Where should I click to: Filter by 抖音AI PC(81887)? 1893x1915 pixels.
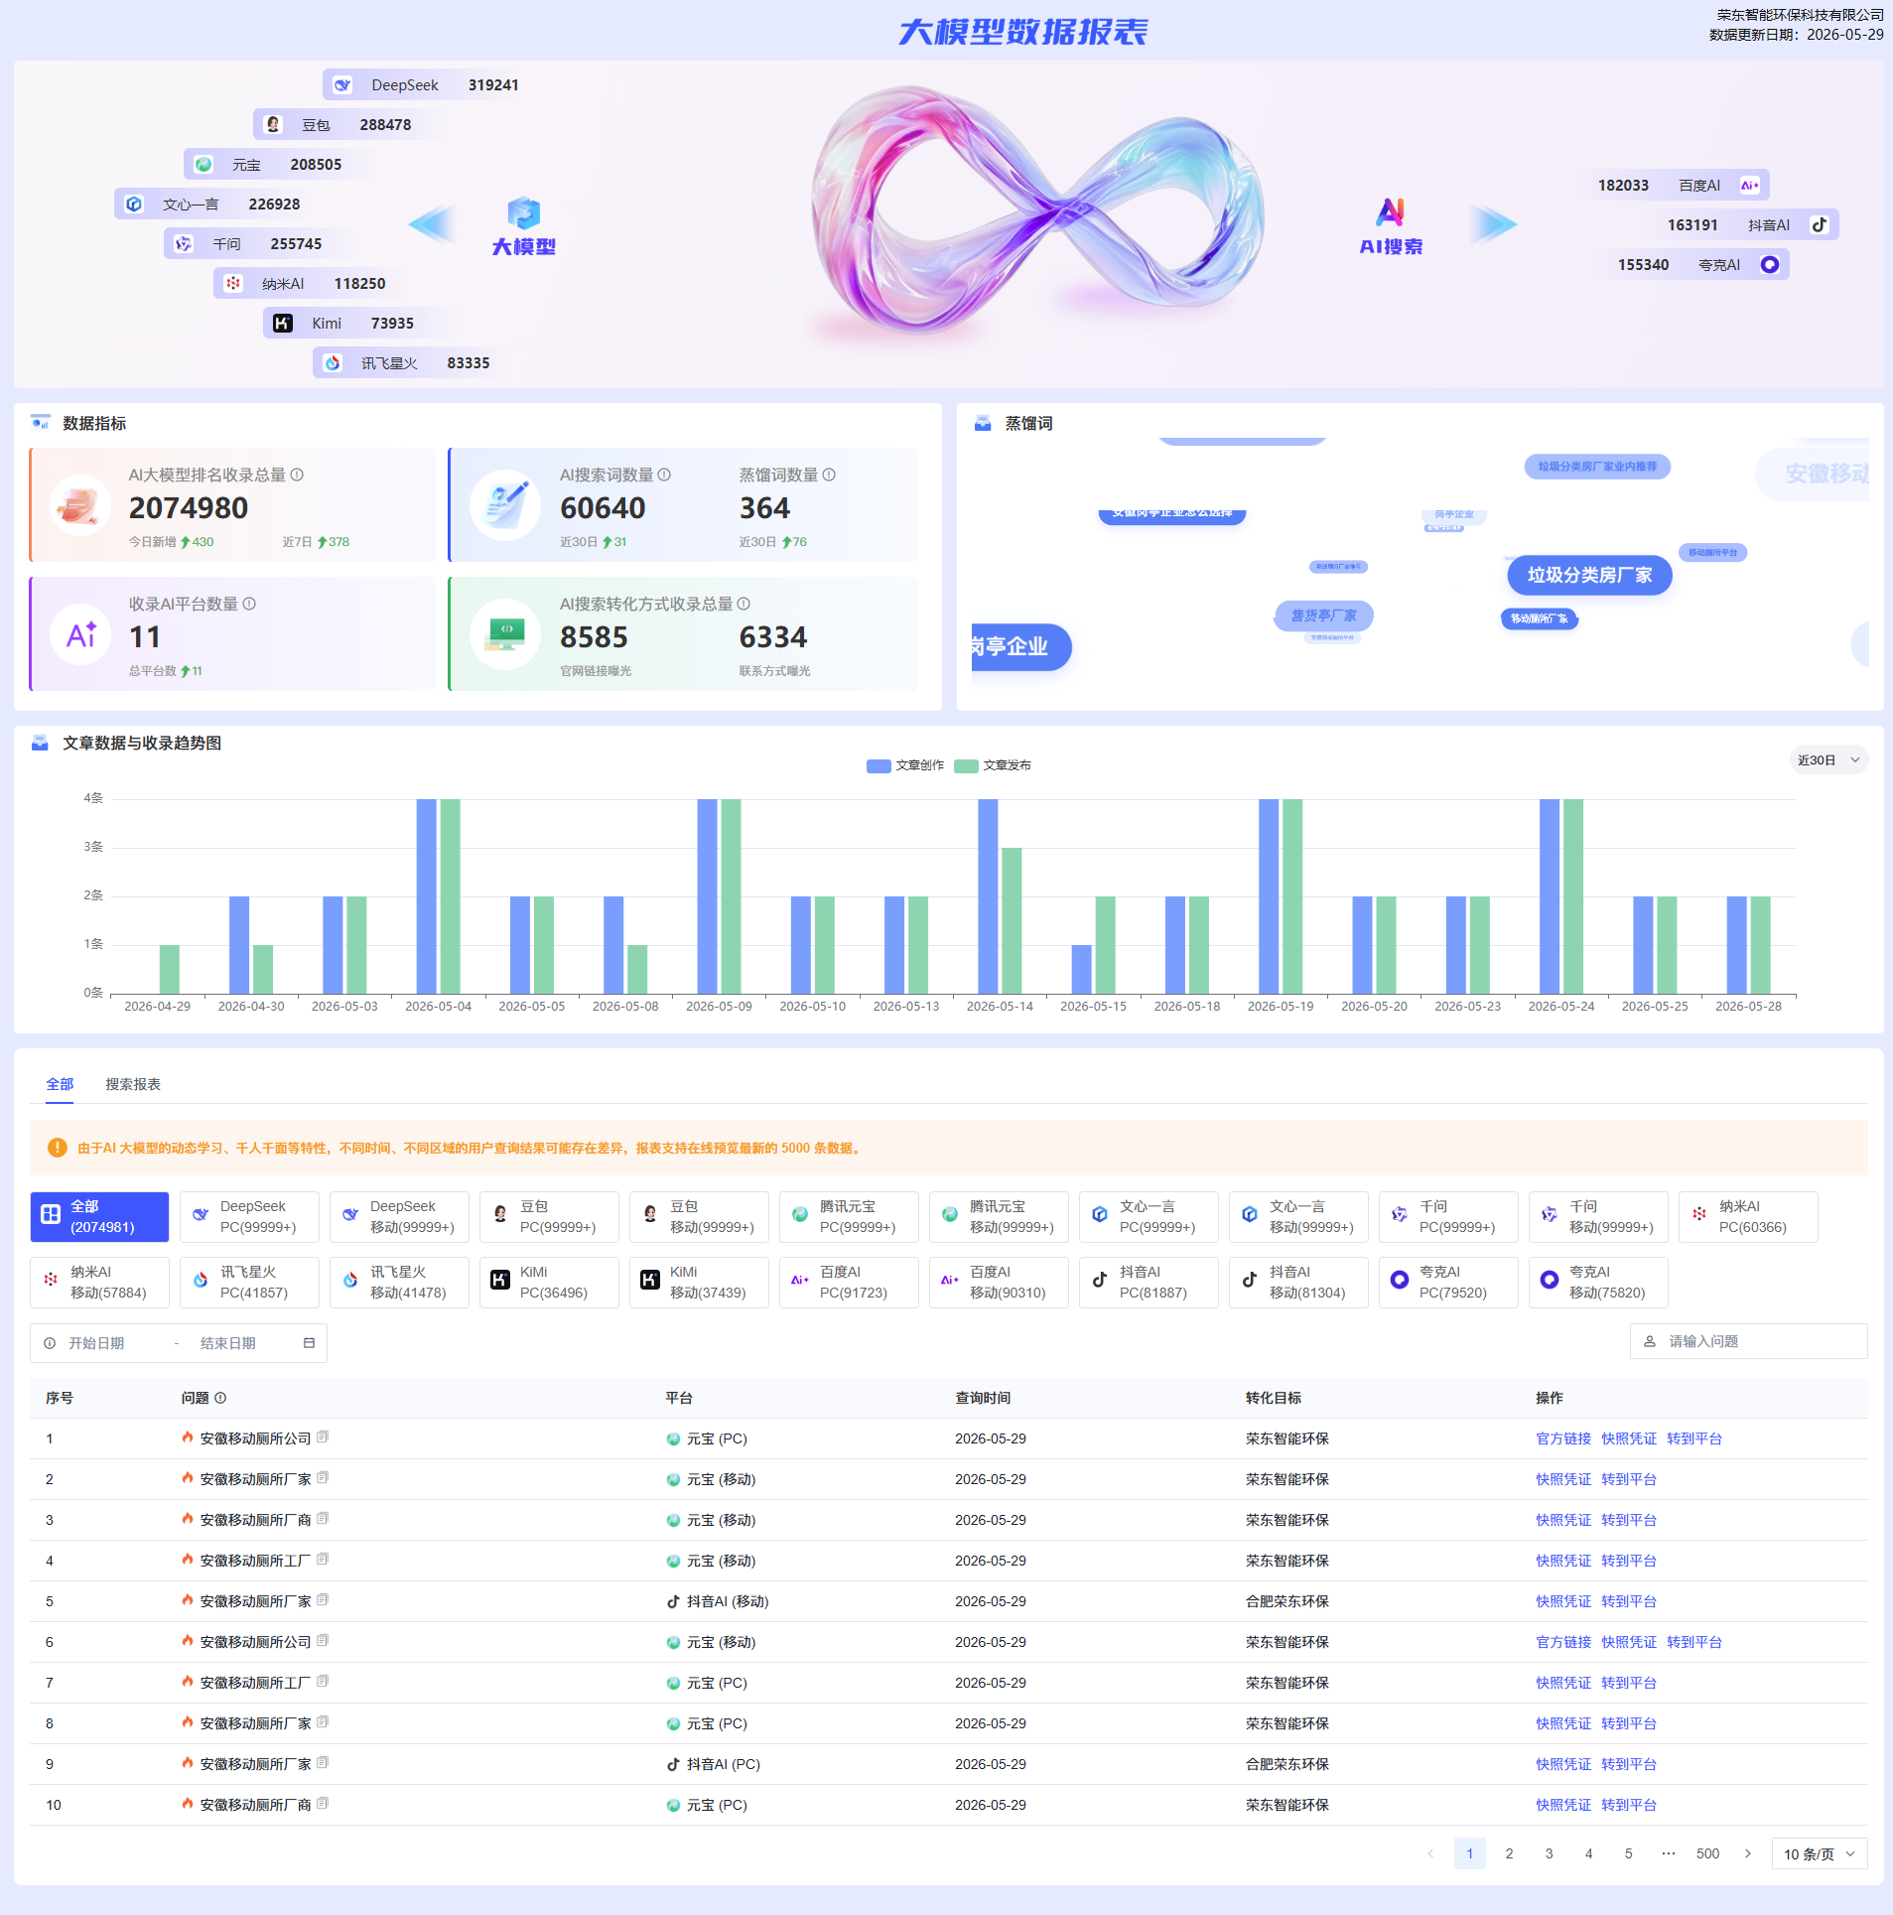[x=1149, y=1283]
